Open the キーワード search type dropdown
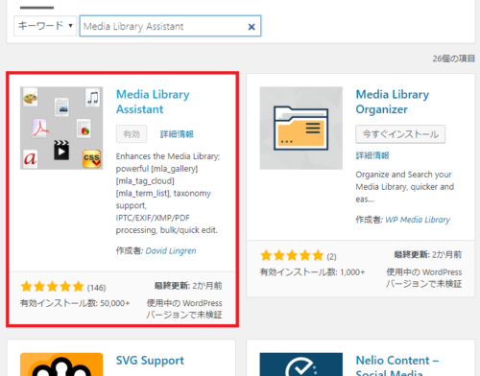 [x=45, y=26]
